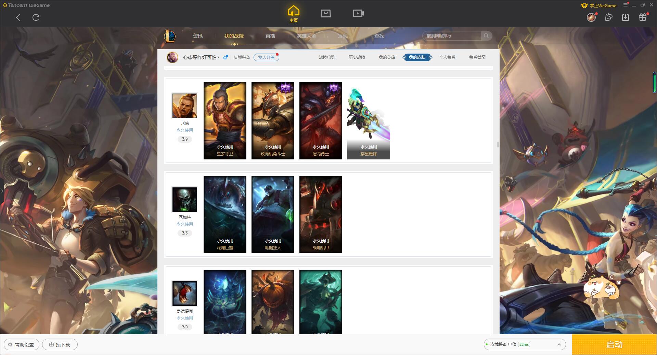Viewport: 657px width, 355px height.
Task: Open the 皇家守卫 skin card
Action: 225,120
